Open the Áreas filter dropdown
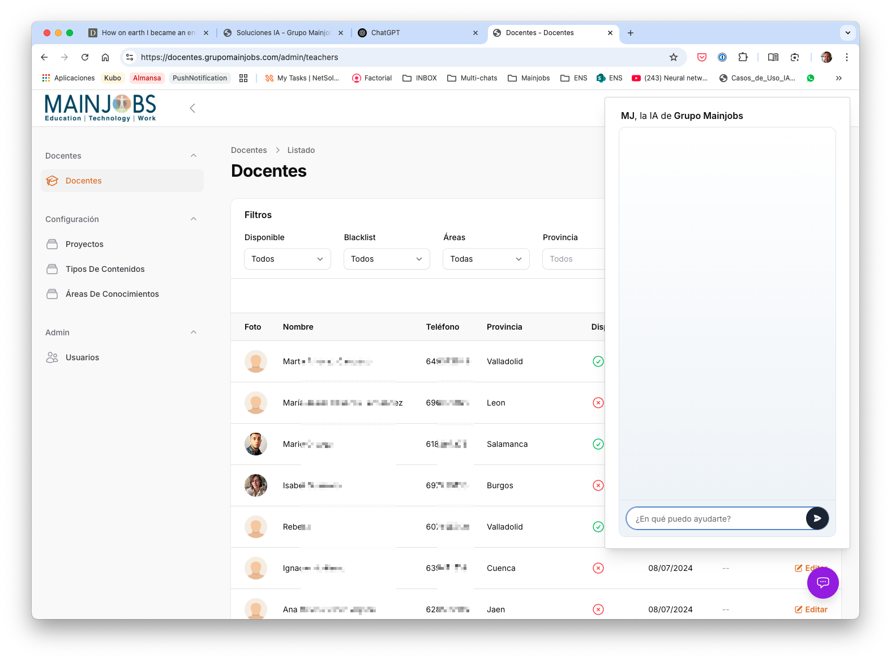Screen dimensions: 891x661 point(486,259)
